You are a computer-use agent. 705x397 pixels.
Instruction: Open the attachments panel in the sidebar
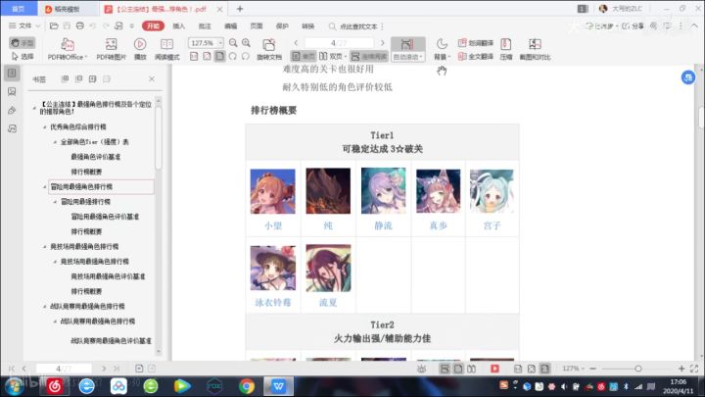tap(12, 110)
